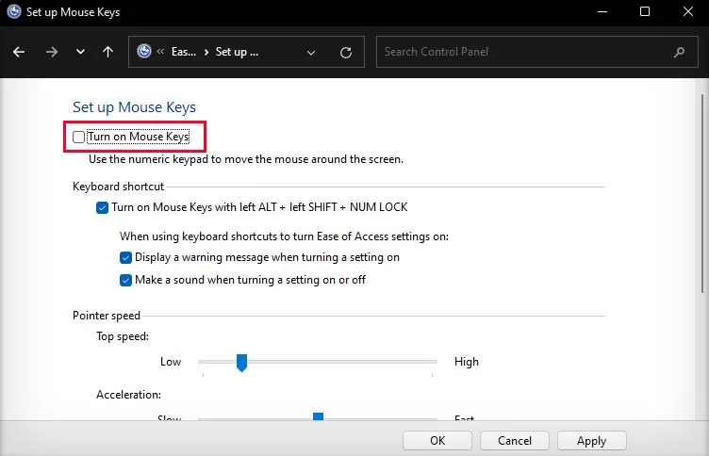Click the Back arrow navigation icon

click(x=19, y=53)
